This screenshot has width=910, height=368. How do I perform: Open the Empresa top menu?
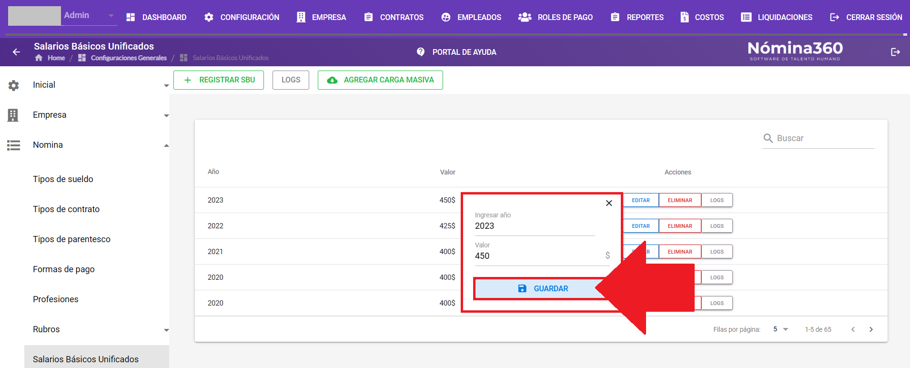[x=321, y=17]
